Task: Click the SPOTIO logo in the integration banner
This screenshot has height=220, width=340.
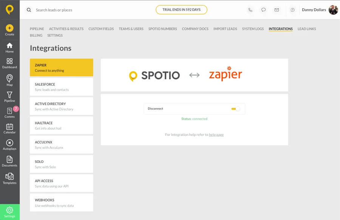Action: (x=155, y=75)
